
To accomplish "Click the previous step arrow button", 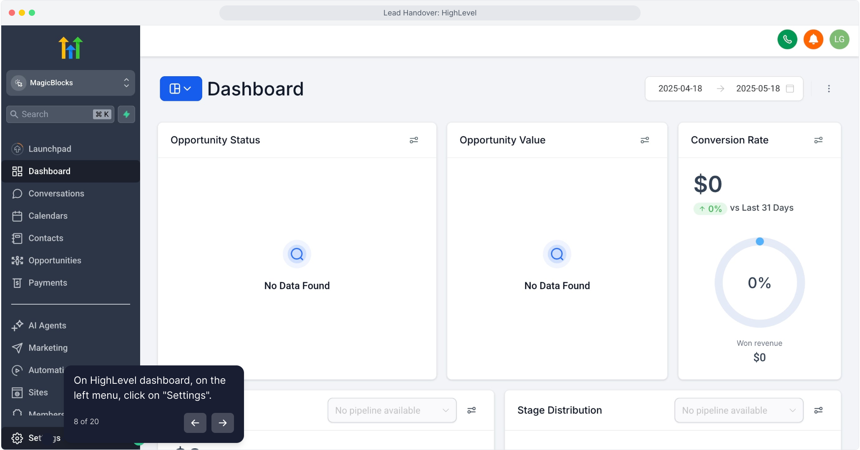I will tap(195, 423).
